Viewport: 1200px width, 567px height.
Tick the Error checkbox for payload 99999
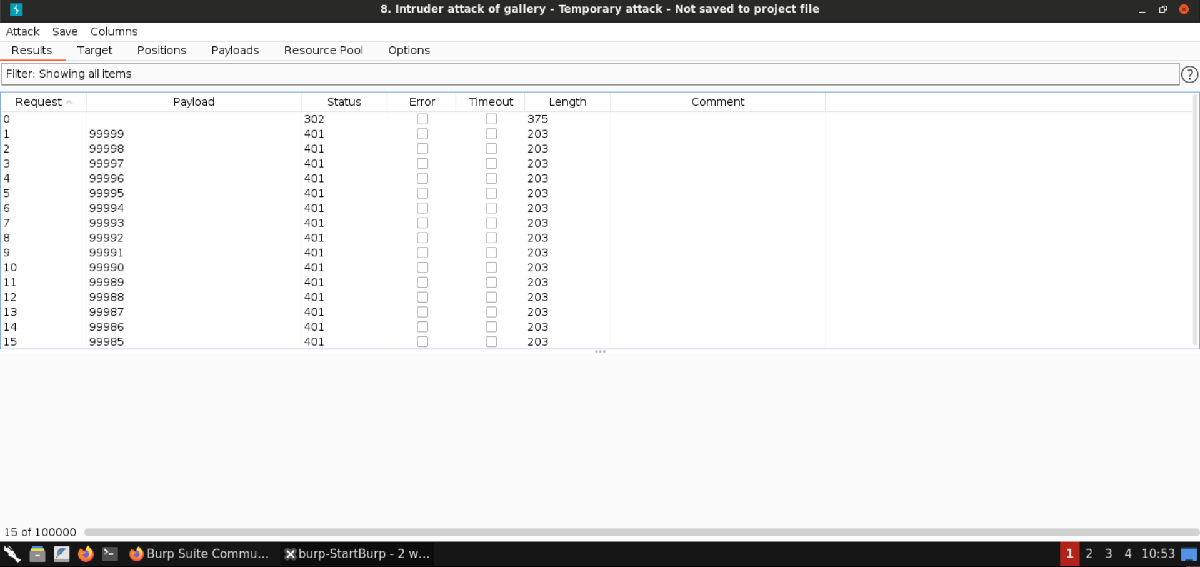[x=422, y=134]
